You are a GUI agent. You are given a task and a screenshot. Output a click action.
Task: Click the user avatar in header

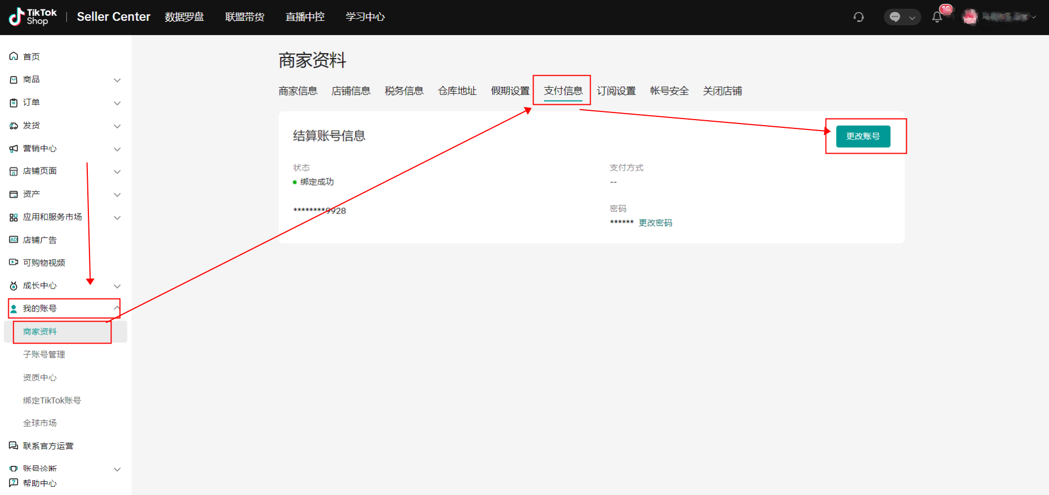pyautogui.click(x=970, y=17)
